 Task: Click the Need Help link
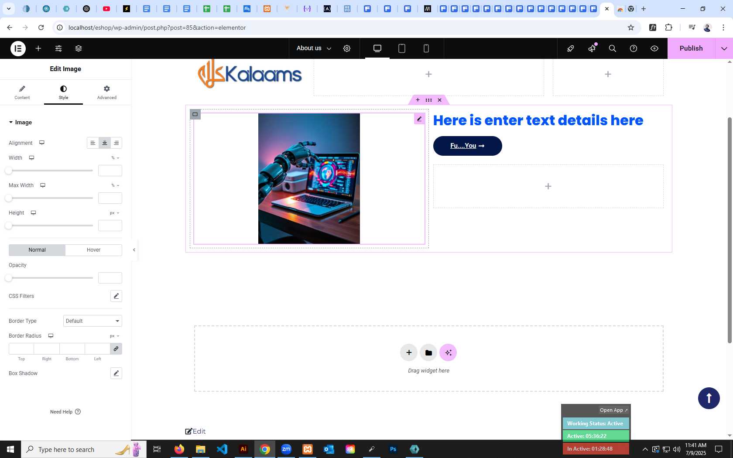point(65,412)
